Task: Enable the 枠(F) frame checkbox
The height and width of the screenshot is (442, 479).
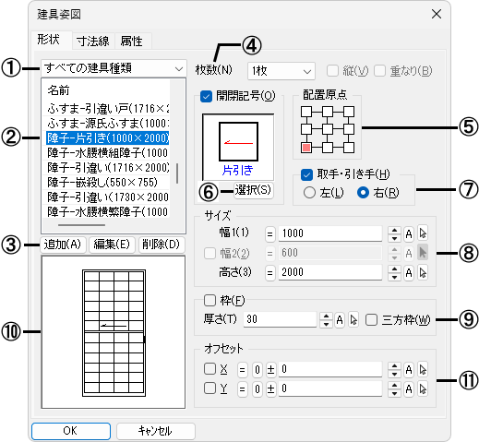Action: (x=210, y=300)
